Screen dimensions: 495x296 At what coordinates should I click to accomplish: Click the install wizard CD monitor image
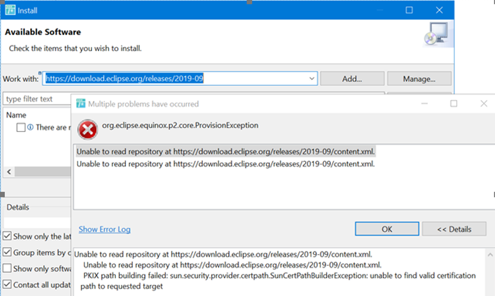pyautogui.click(x=436, y=34)
